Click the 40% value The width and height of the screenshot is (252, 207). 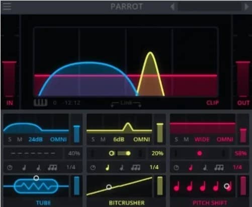pyautogui.click(x=74, y=153)
